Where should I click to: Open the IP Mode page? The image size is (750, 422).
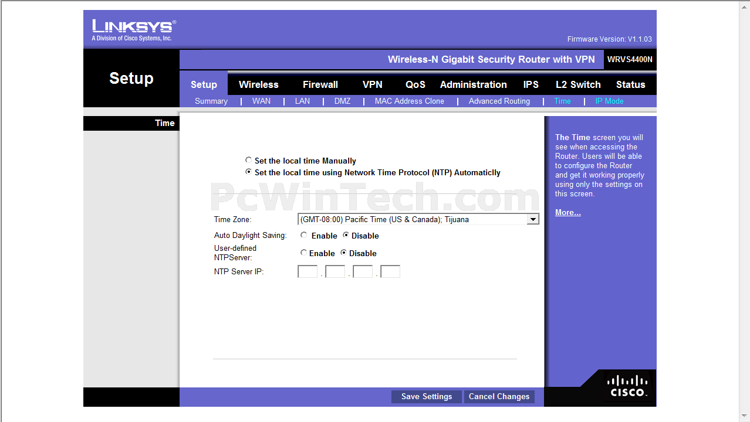point(610,101)
